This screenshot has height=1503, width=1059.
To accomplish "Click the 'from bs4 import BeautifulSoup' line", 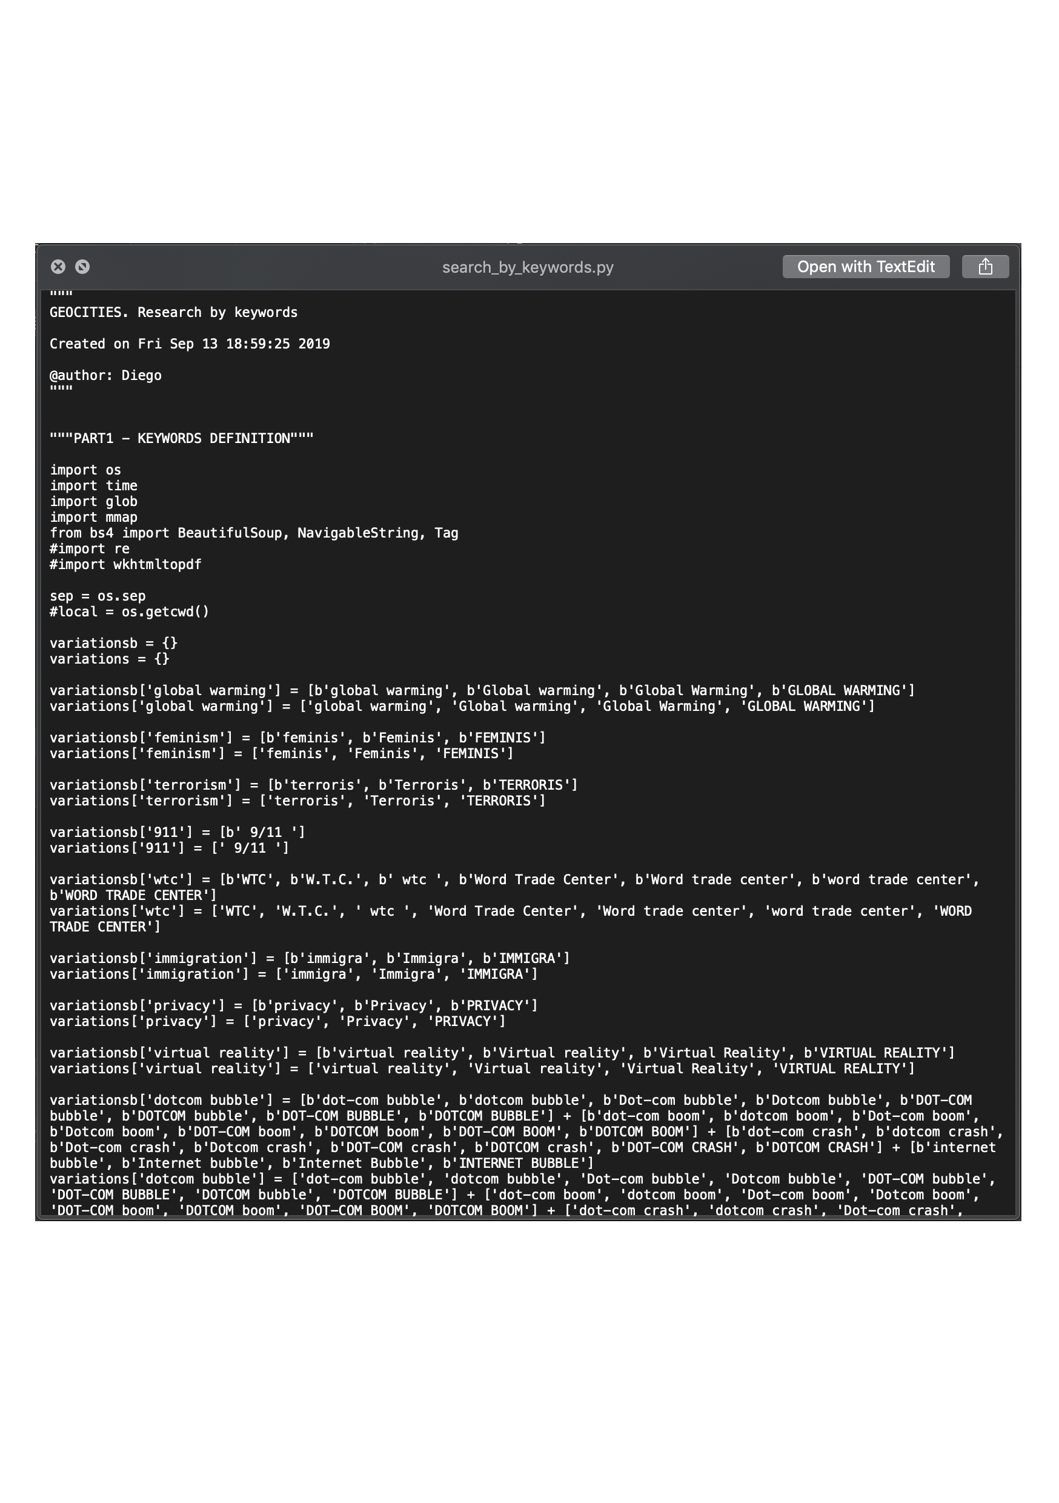I will (254, 533).
